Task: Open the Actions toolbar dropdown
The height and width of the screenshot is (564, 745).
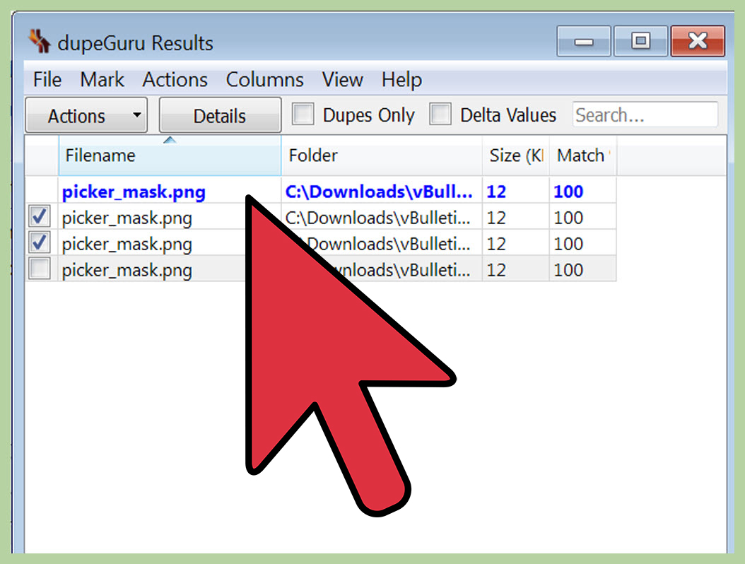Action: pyautogui.click(x=86, y=114)
